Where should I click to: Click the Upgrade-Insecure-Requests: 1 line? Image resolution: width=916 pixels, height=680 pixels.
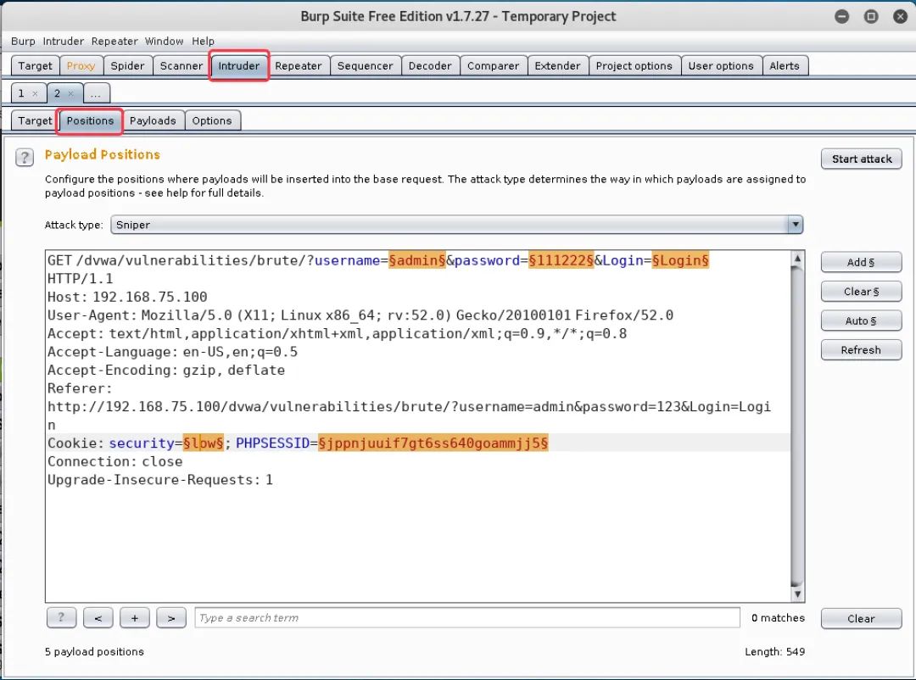coord(160,480)
